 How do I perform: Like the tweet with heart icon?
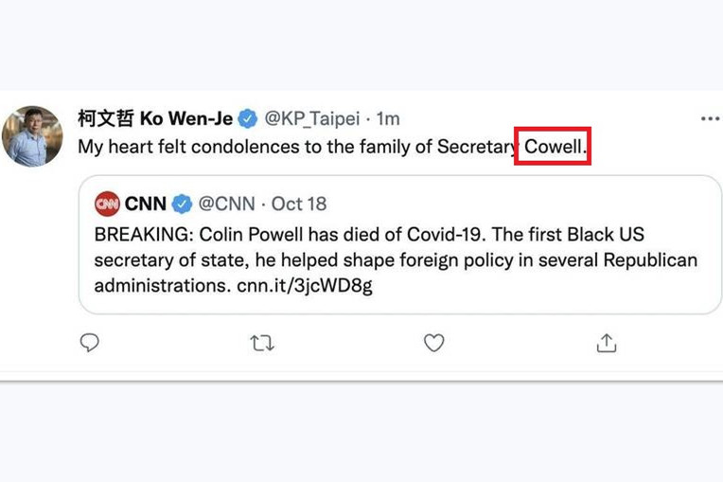[x=433, y=343]
